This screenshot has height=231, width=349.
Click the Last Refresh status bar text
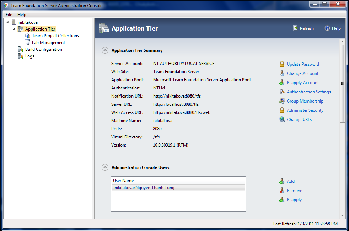[305, 224]
